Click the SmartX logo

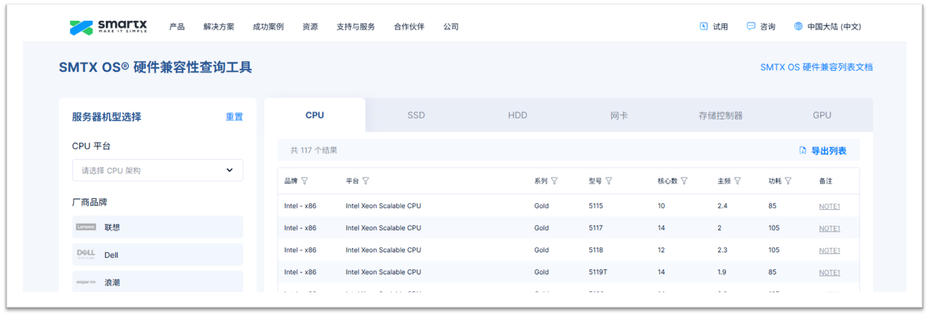108,27
